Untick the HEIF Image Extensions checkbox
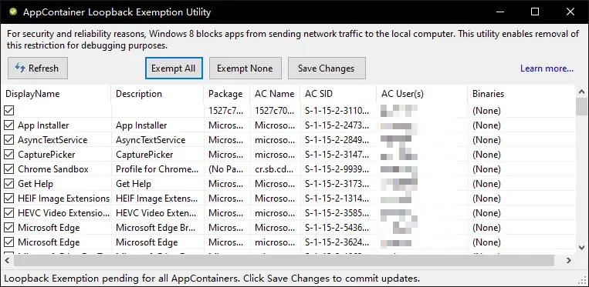 pyautogui.click(x=9, y=199)
